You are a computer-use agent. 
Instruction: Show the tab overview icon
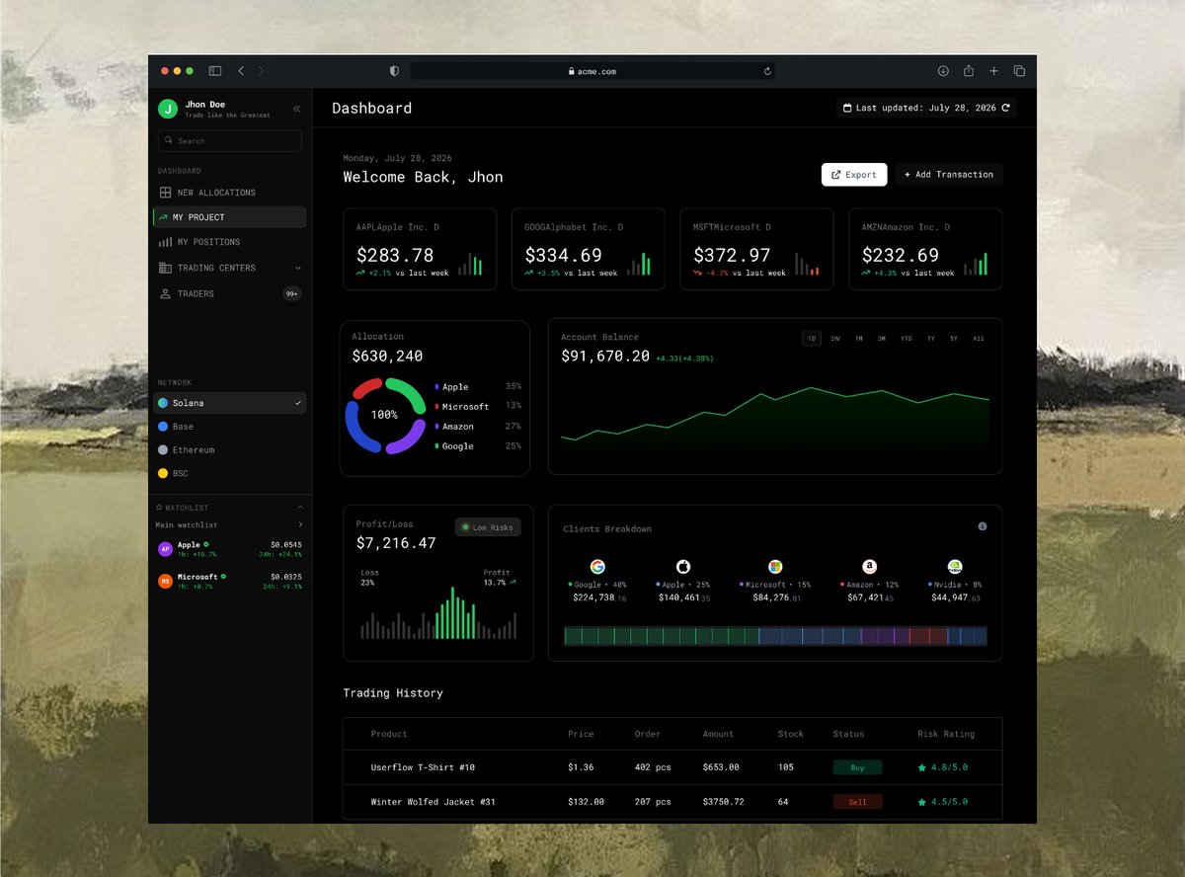coord(1019,71)
